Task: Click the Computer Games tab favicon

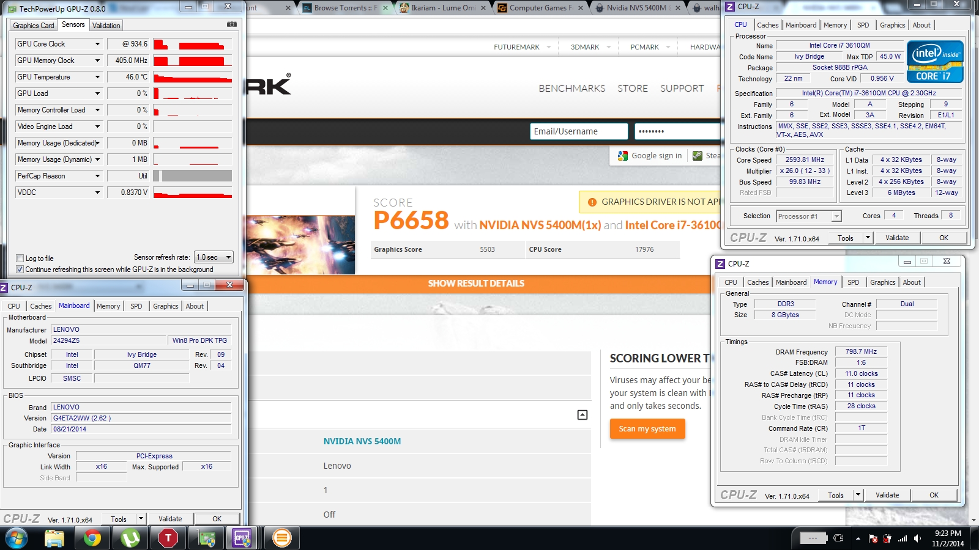Action: 502,8
